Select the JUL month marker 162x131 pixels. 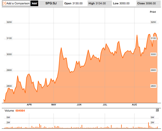tap(105, 105)
